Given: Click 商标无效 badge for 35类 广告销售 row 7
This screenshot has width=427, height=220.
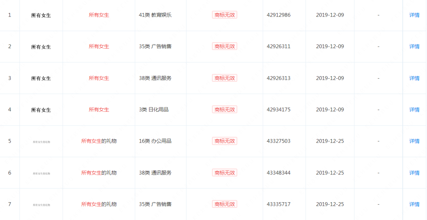Looking at the screenshot, I should point(225,204).
